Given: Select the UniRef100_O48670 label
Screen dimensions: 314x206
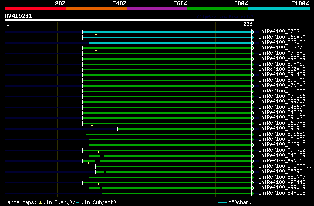Looking at the screenshot, I should click(282, 107).
